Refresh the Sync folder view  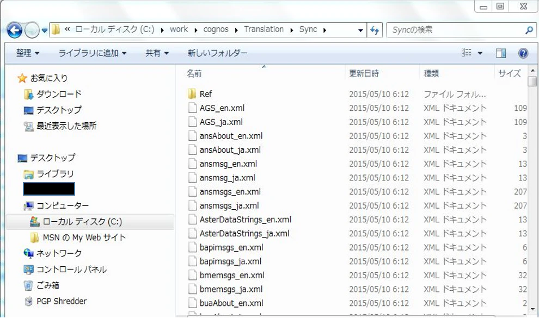(x=375, y=30)
